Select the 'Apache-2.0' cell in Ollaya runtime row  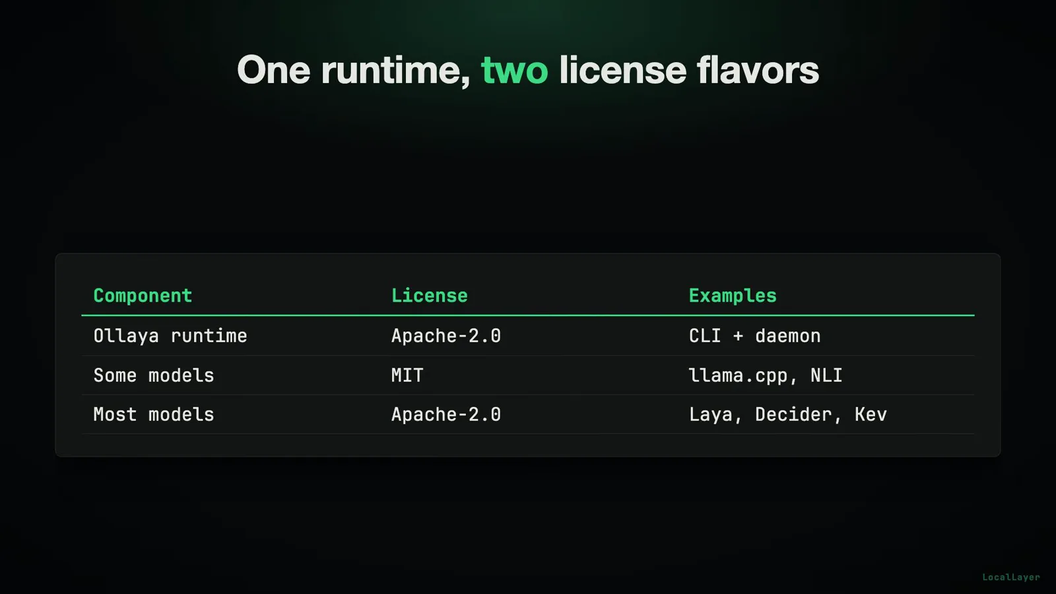tap(446, 336)
